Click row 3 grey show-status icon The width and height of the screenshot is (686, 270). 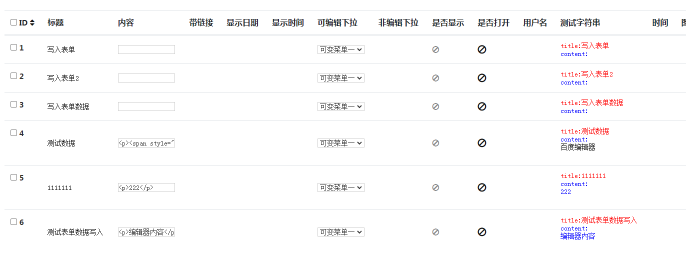pos(435,106)
